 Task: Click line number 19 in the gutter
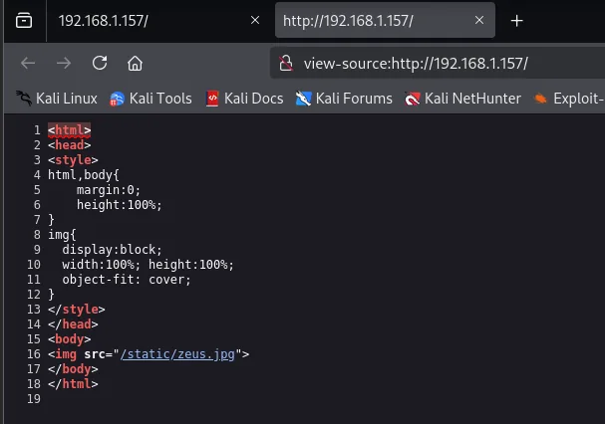tap(34, 399)
